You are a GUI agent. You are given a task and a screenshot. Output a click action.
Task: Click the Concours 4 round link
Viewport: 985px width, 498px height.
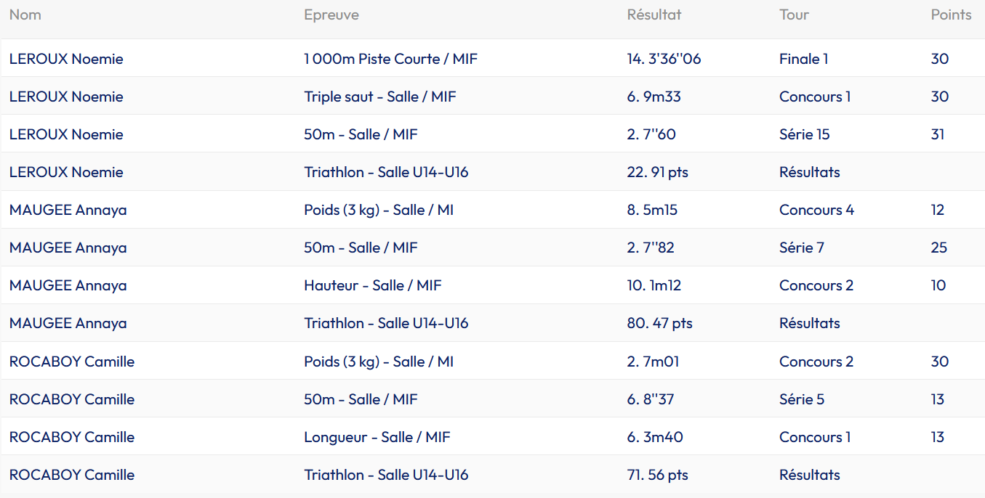816,211
